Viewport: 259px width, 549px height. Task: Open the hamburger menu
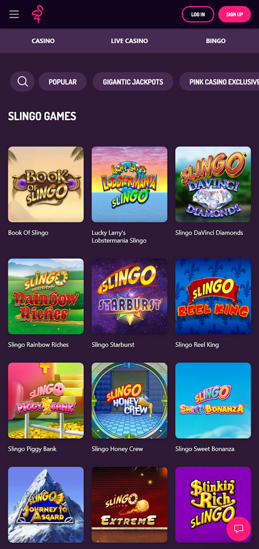point(14,14)
